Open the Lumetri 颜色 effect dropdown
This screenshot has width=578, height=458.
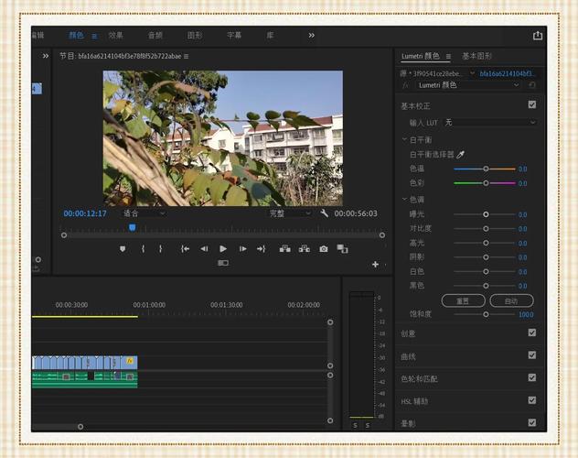pos(469,85)
